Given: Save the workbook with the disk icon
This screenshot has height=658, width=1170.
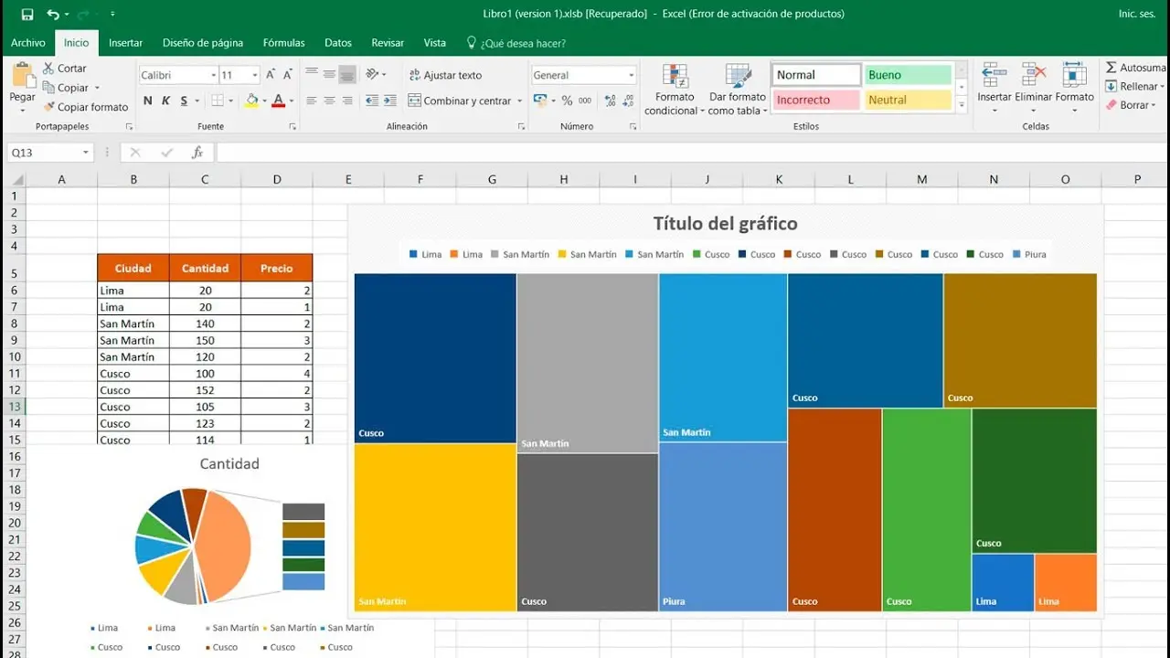Looking at the screenshot, I should pos(27,15).
